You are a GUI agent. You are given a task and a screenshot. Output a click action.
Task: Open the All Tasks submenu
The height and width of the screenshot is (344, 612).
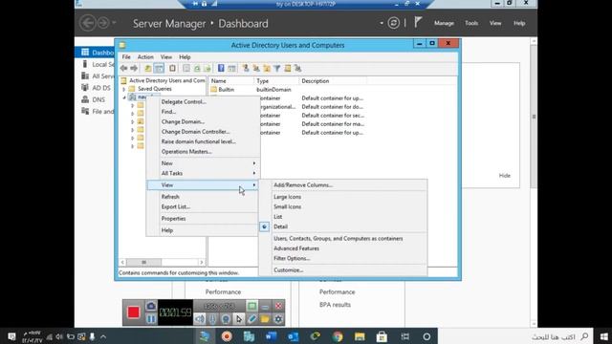[x=202, y=173]
